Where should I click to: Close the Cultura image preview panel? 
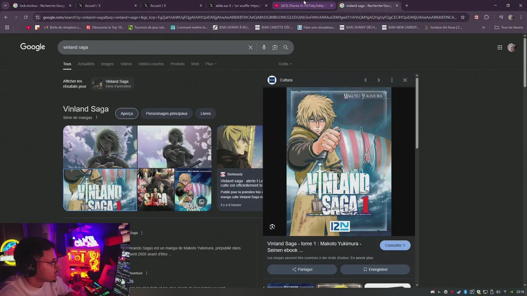pos(405,80)
